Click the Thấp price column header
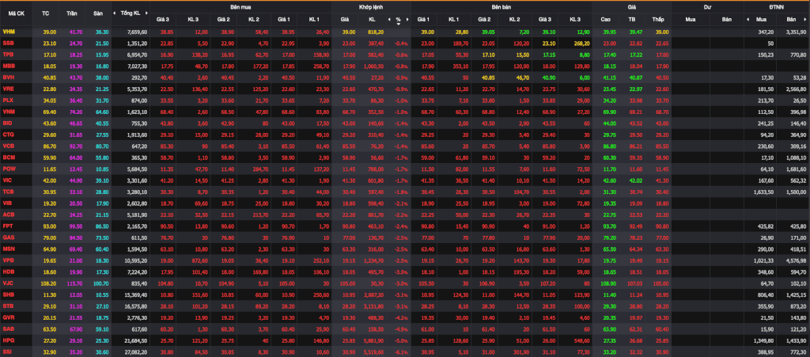This screenshot has width=810, height=357. (657, 20)
